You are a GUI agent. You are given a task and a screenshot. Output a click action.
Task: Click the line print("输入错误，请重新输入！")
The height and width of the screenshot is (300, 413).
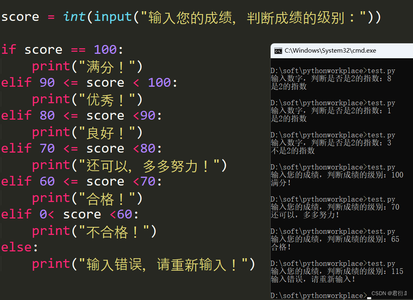pos(144,264)
